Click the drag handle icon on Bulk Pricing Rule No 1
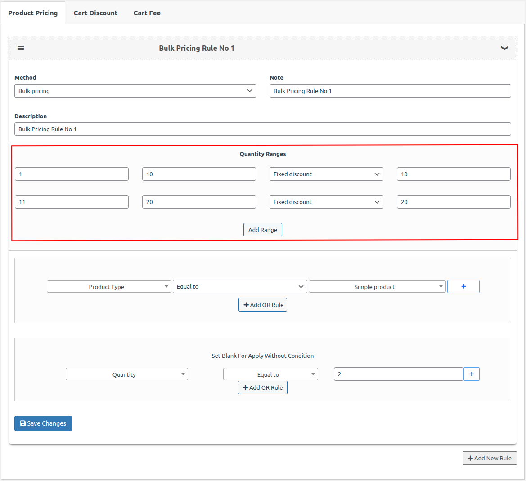526x481 pixels. coord(20,48)
